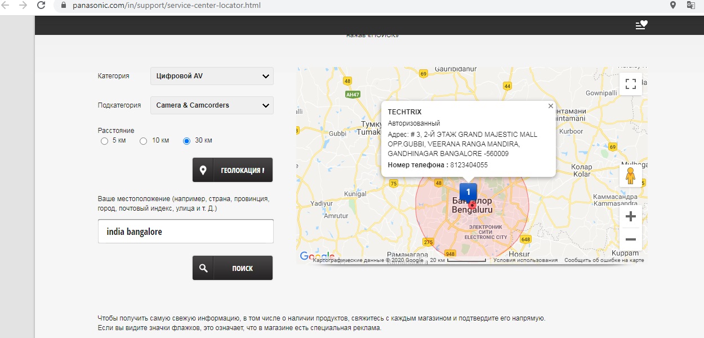This screenshot has width=704, height=338.
Task: Click the browser reload icon
Action: click(x=41, y=5)
